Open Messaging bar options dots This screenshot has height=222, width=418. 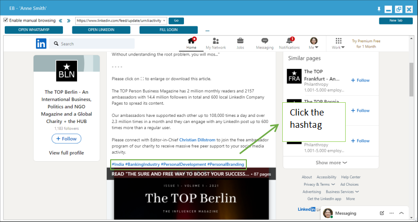[x=392, y=213]
